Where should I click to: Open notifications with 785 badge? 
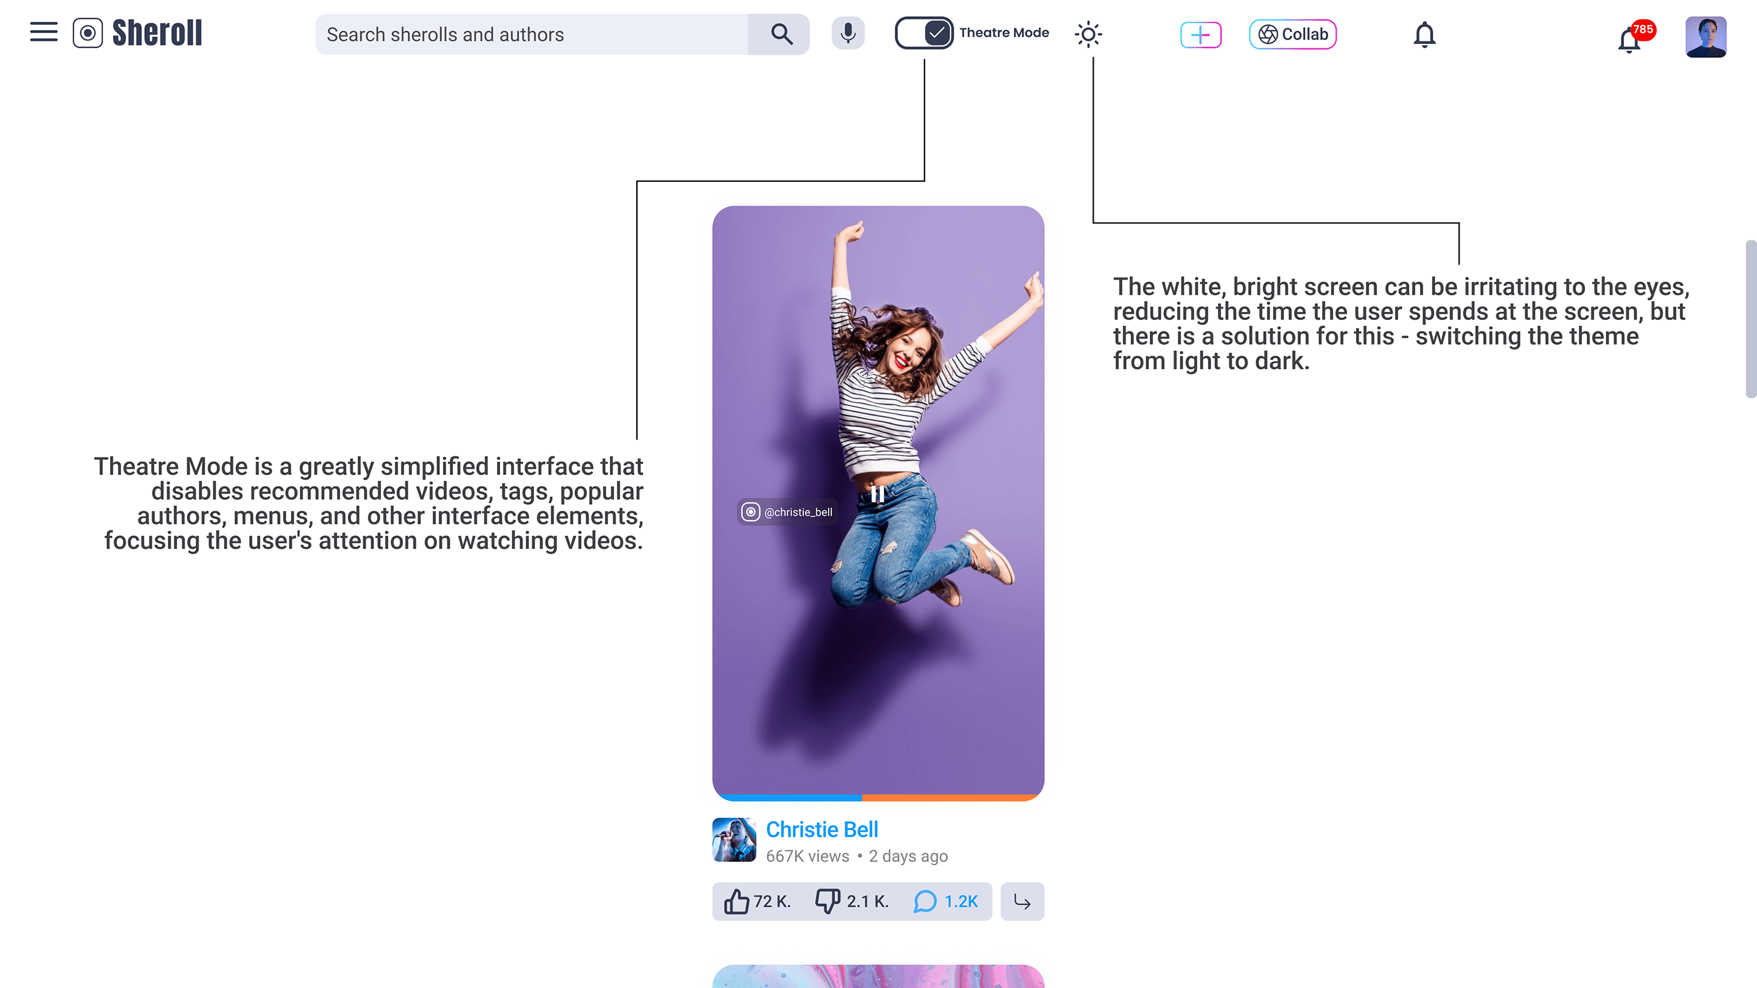[x=1630, y=40]
